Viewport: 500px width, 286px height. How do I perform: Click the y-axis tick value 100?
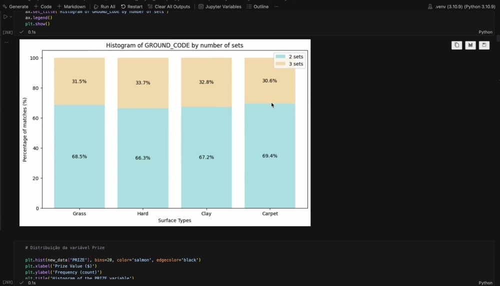pos(34,58)
